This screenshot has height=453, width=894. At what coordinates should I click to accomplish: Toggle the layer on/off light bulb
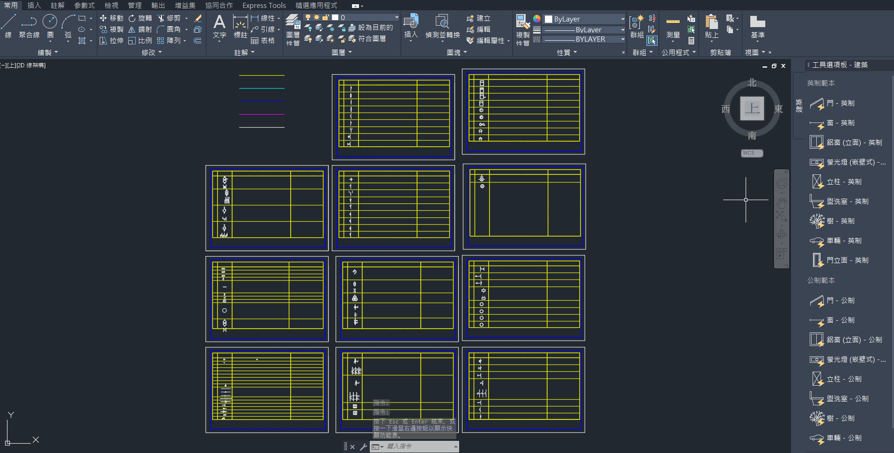point(308,17)
